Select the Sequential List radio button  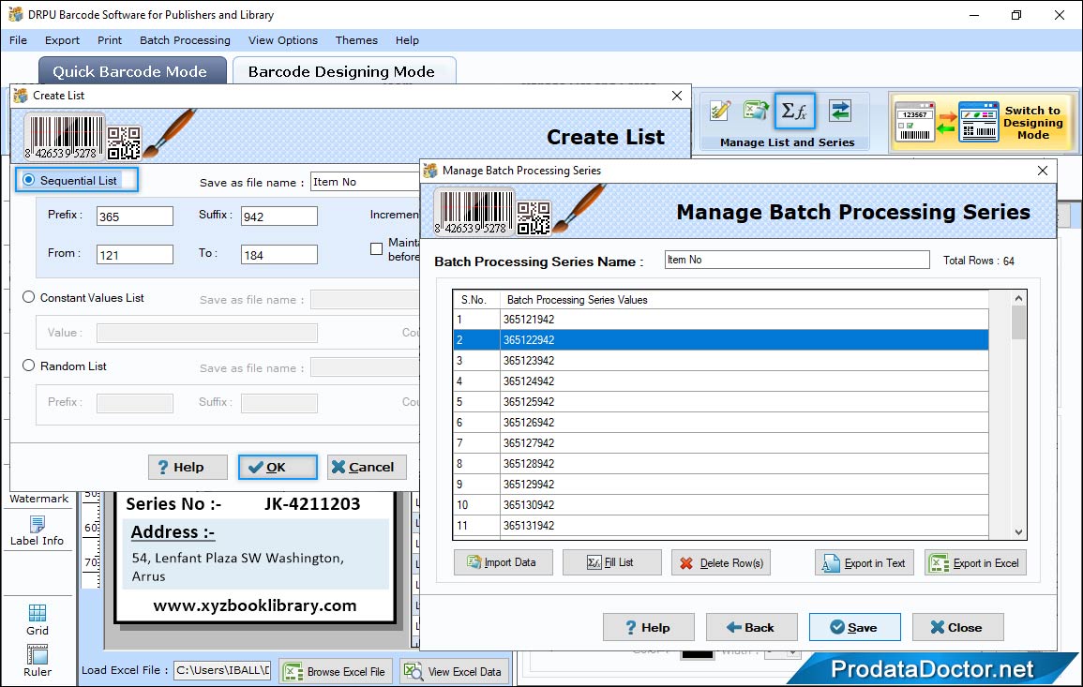28,180
